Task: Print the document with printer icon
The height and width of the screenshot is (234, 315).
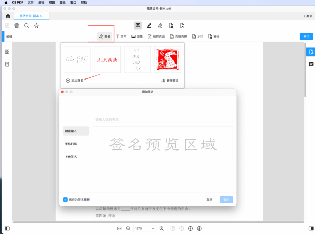Action: pos(17,26)
